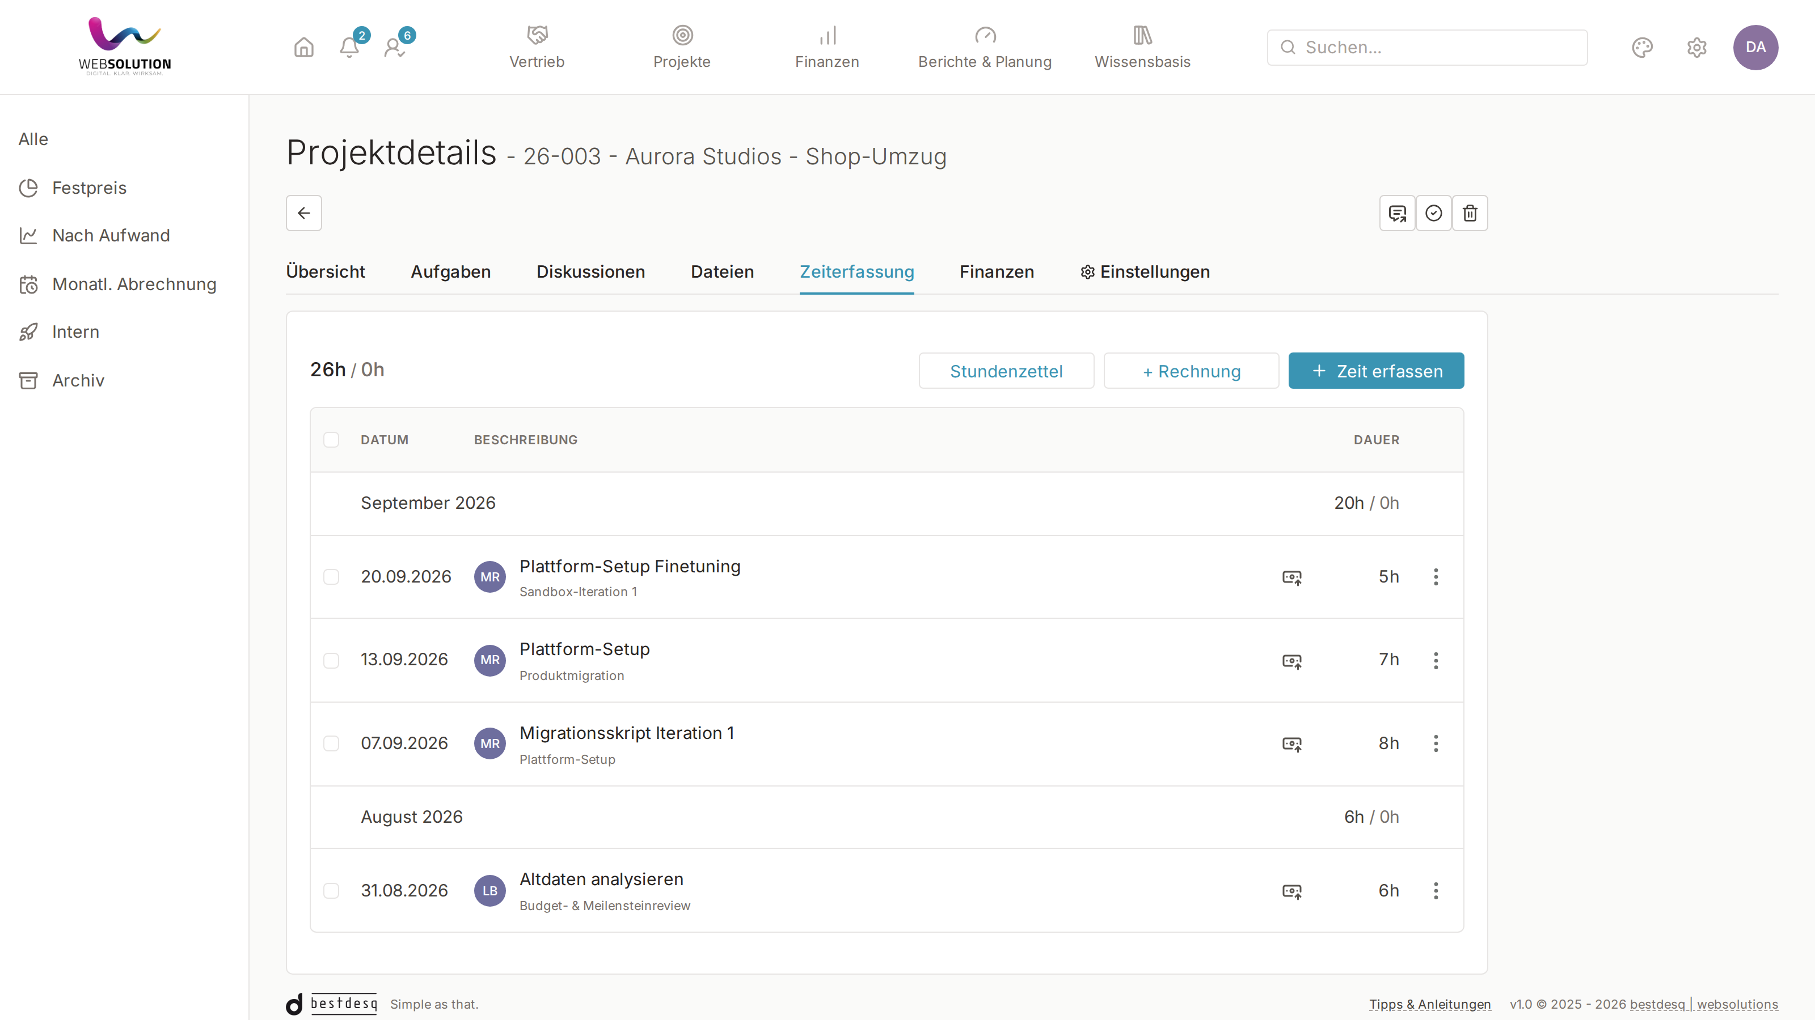The image size is (1815, 1020).
Task: Click the billing icon on the 20.09.2026 entry
Action: pyautogui.click(x=1291, y=577)
